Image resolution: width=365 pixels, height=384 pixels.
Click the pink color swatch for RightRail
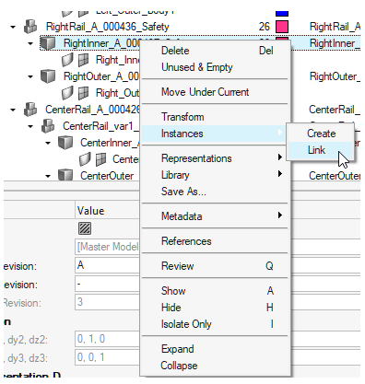(x=282, y=27)
